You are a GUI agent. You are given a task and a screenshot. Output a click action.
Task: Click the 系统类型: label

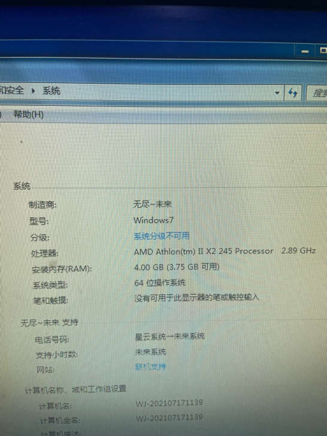click(50, 285)
